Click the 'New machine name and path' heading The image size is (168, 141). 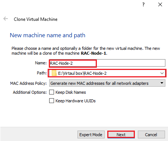pyautogui.click(x=48, y=35)
